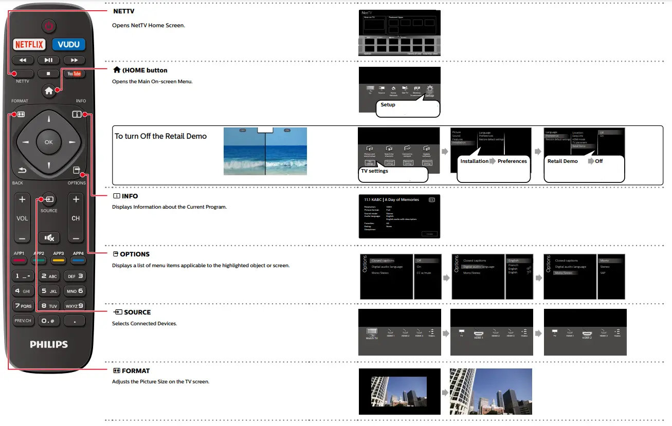The width and height of the screenshot is (672, 426).
Task: Click 'Selects Connected Devices.' description text
Action: [144, 324]
